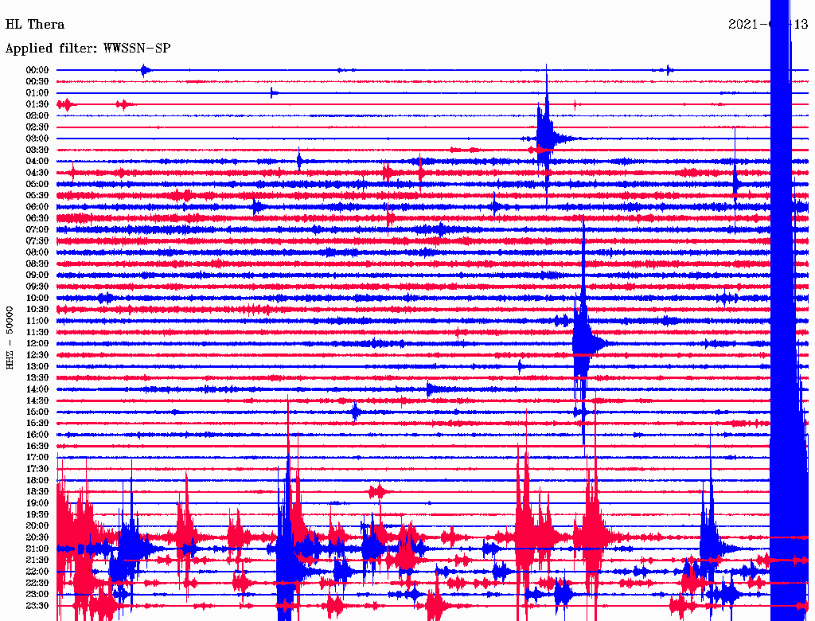Select the 09:00 time label
The height and width of the screenshot is (621, 815).
tap(37, 275)
